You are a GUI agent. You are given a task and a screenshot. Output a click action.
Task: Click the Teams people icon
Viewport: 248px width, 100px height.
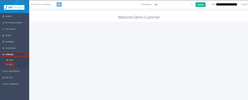3,35
